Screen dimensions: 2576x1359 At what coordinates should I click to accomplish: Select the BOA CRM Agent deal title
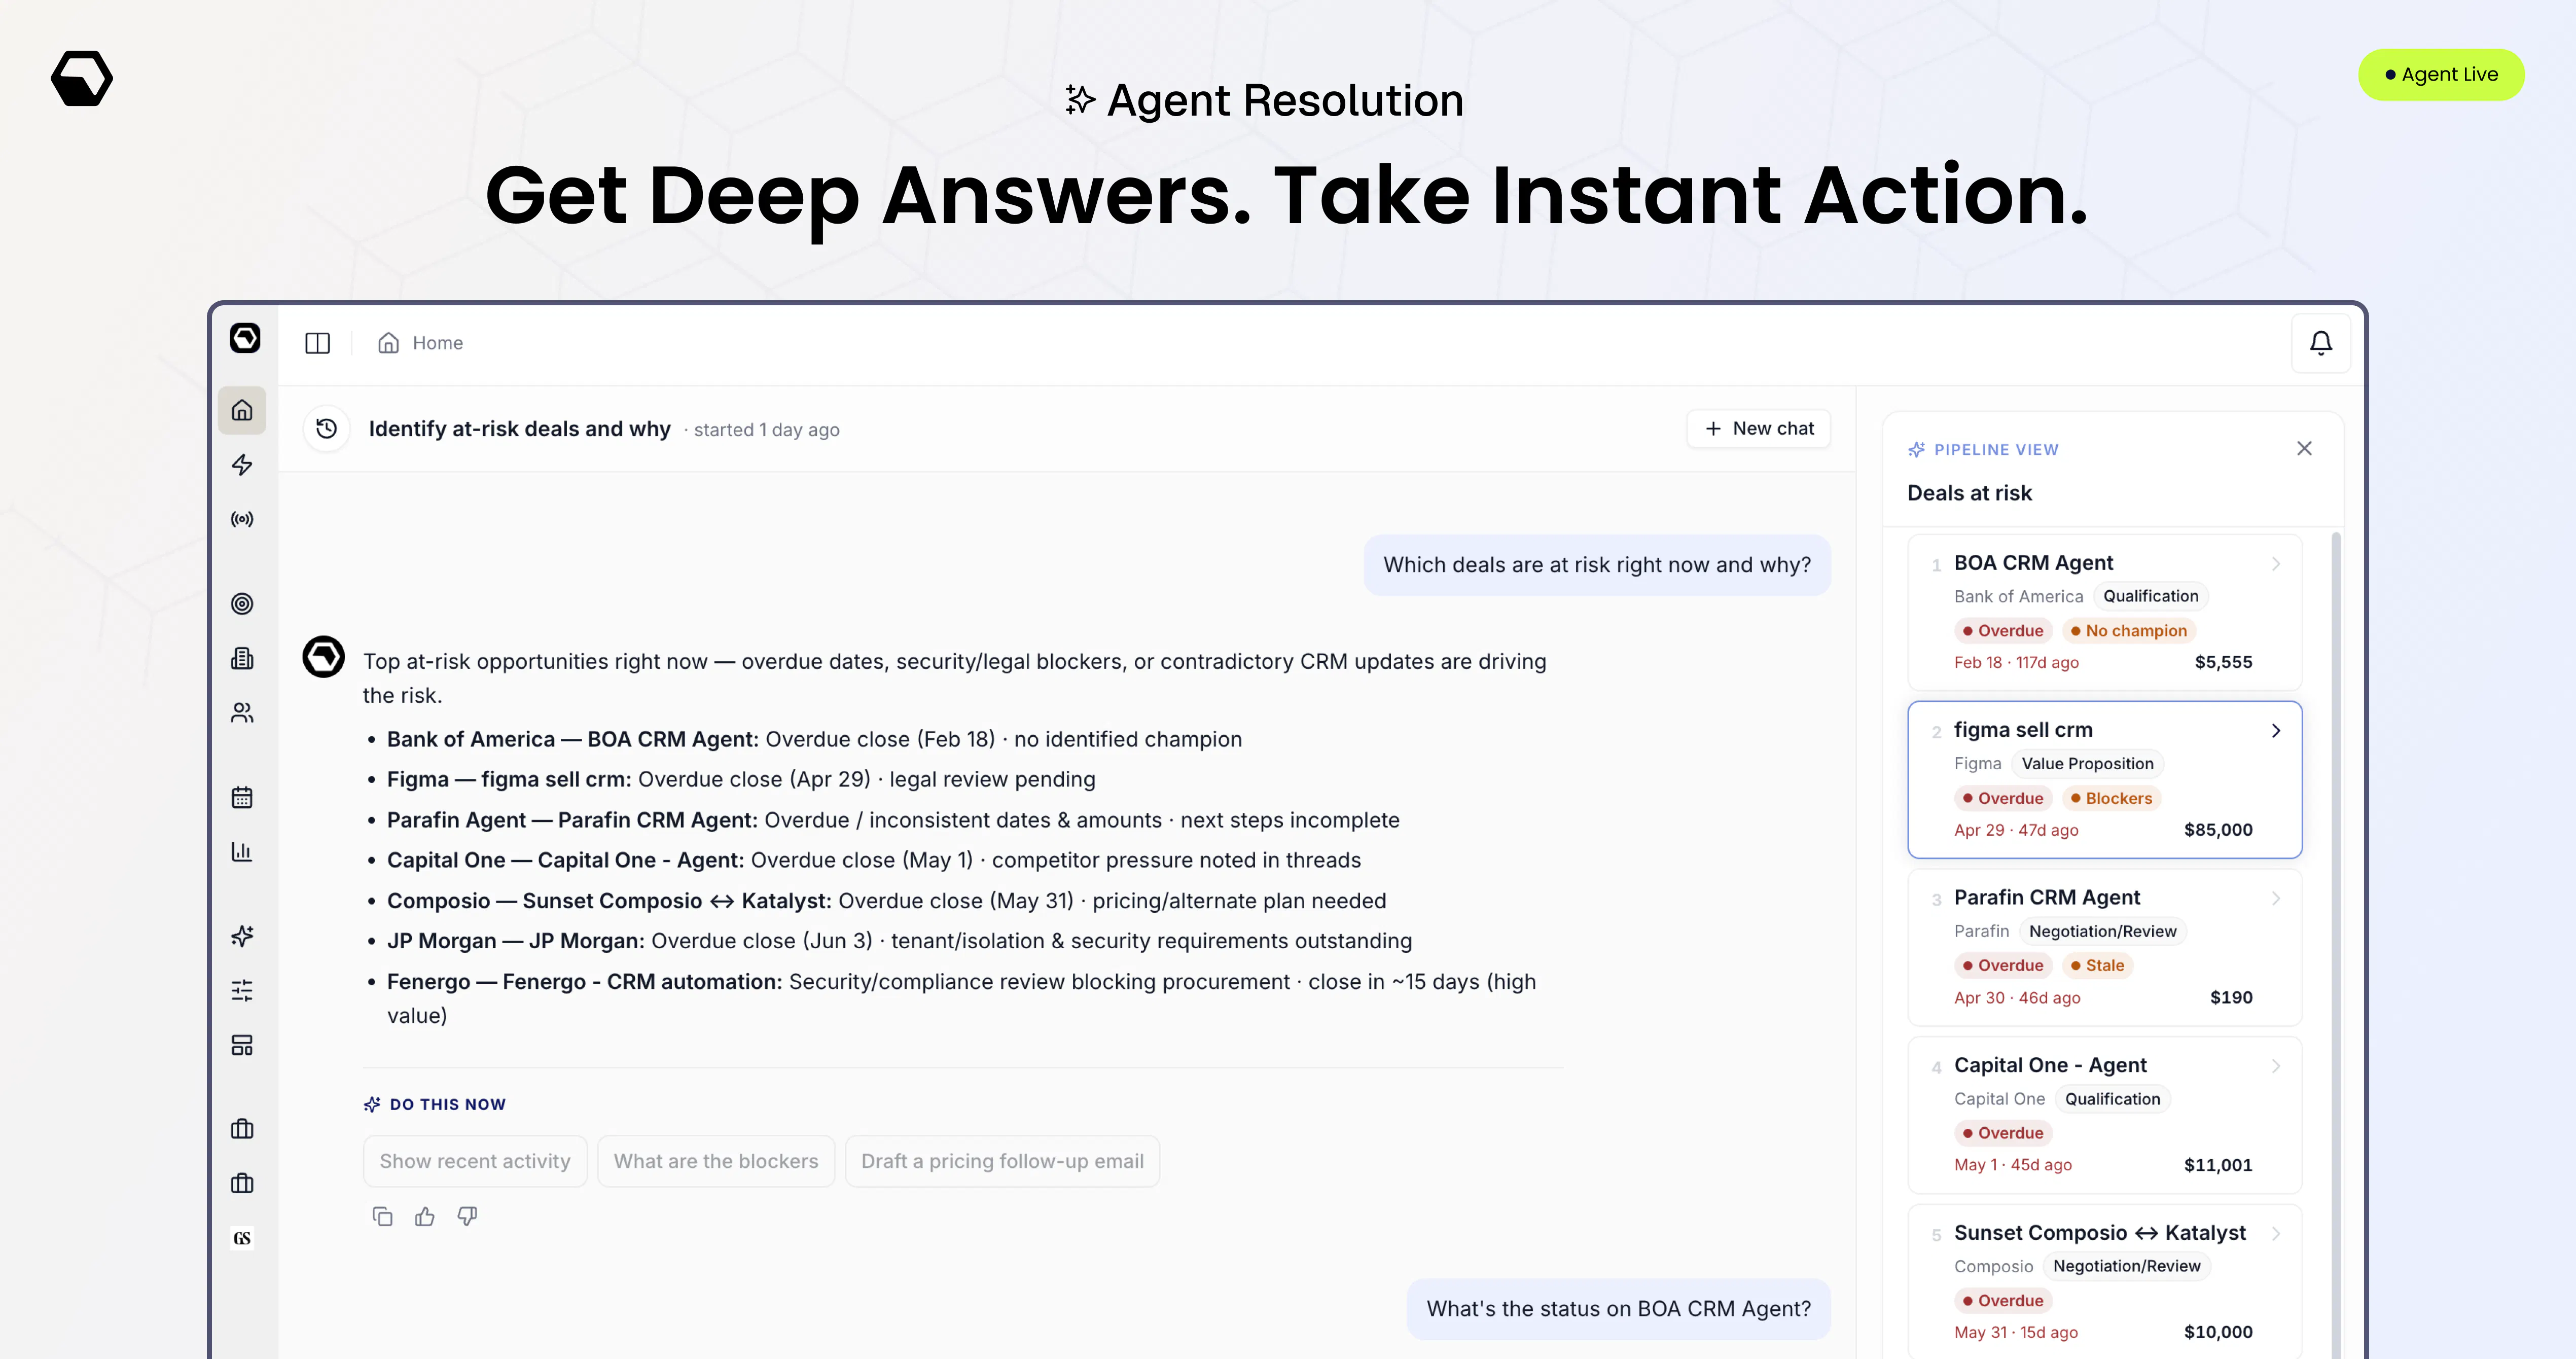2033,563
